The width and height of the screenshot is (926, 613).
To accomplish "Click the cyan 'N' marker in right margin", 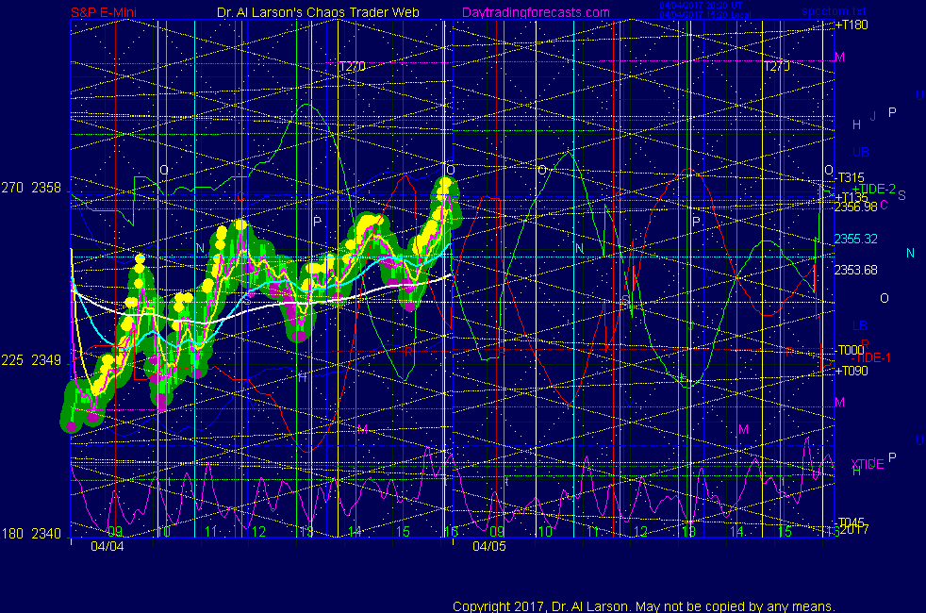I will (x=910, y=253).
